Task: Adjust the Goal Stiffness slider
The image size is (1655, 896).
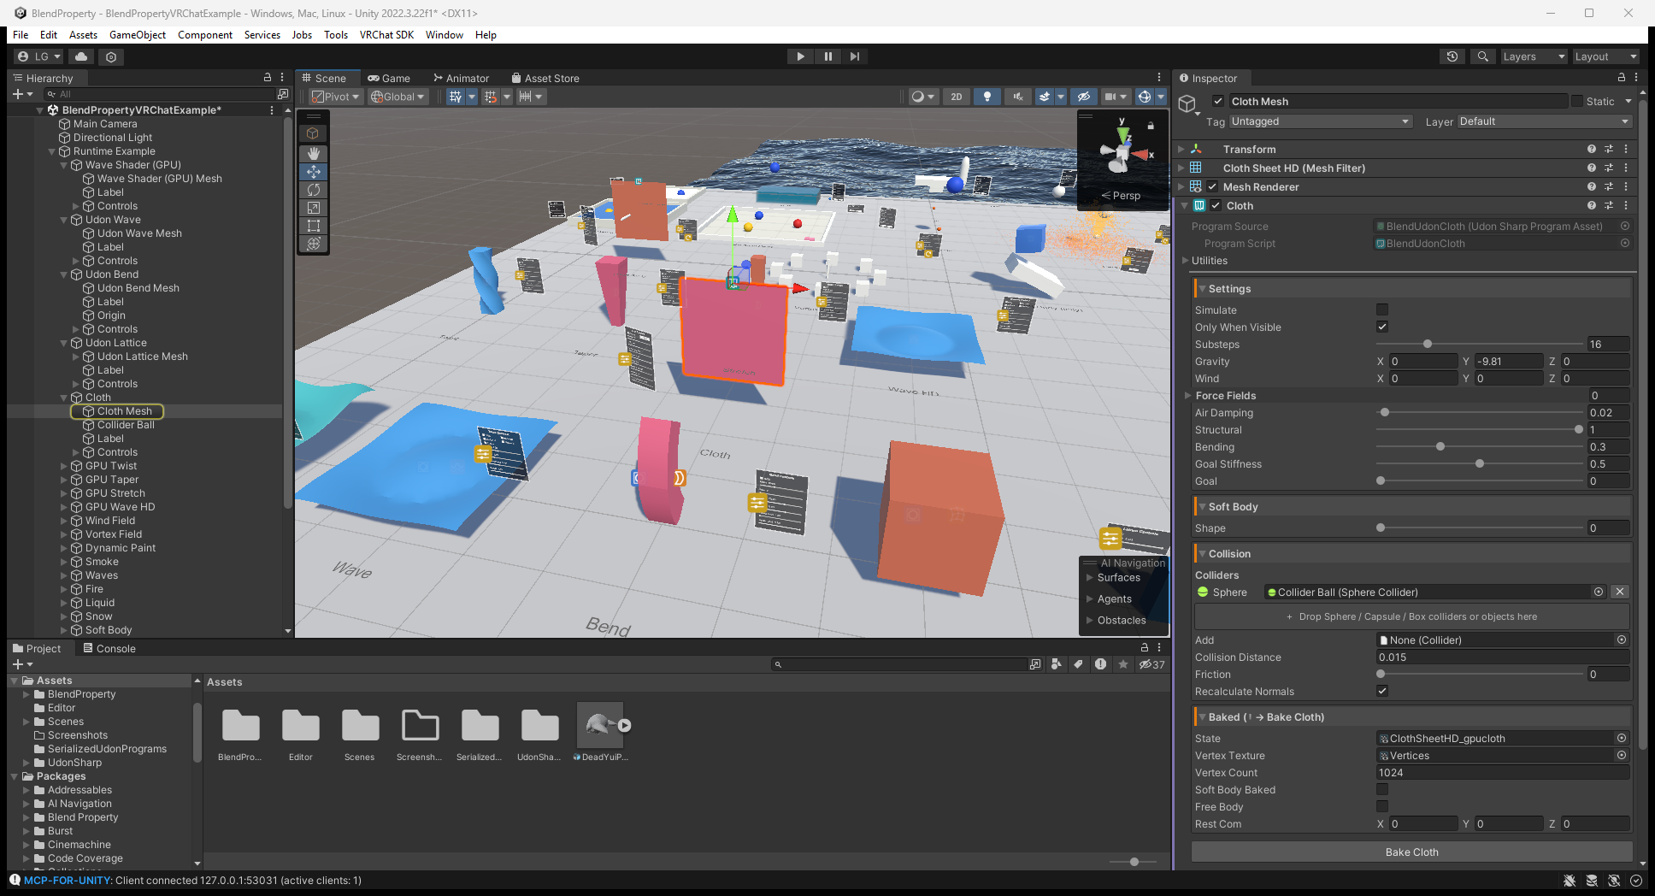Action: tap(1479, 463)
